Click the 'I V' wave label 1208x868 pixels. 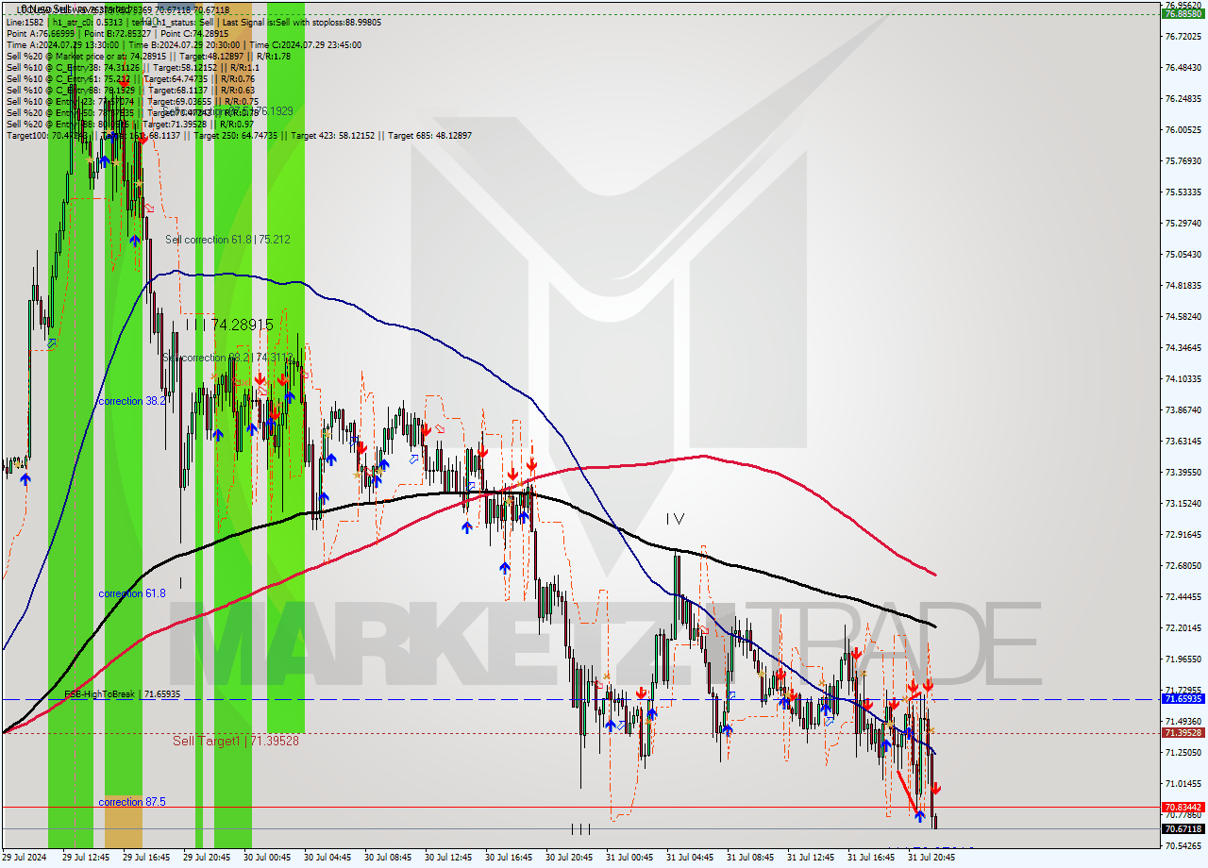click(x=674, y=519)
